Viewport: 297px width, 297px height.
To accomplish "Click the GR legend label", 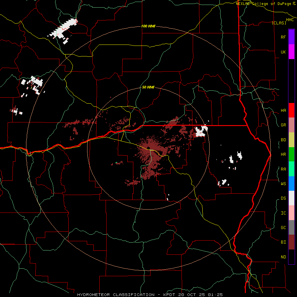I will 283,125.
